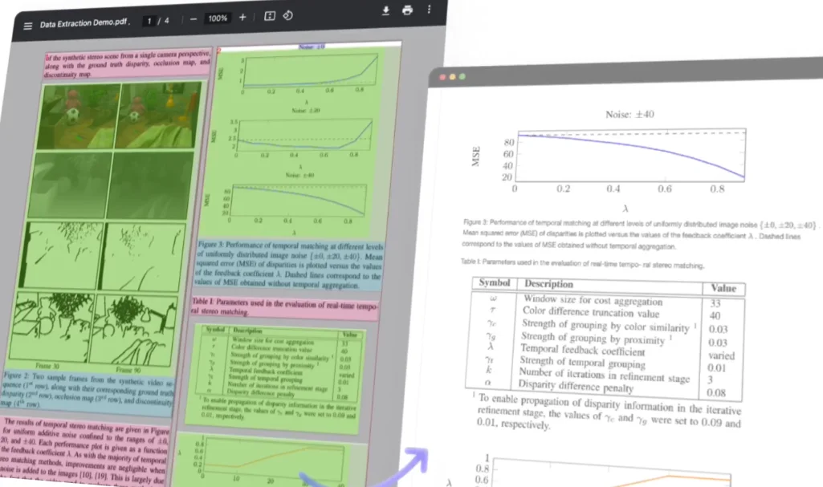Click the 100% zoom level field
The width and height of the screenshot is (823, 487).
(x=218, y=18)
